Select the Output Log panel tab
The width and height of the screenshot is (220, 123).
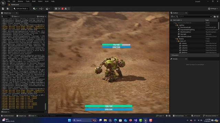(x=7, y=13)
